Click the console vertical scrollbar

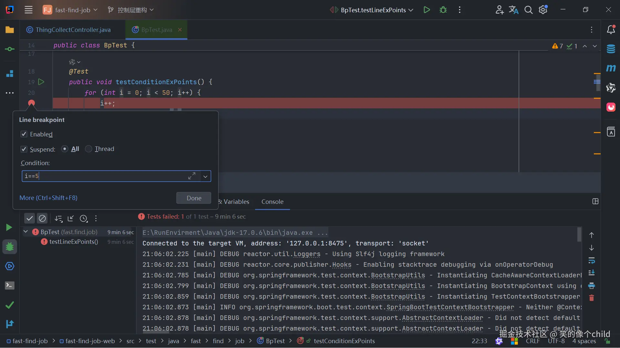tap(579, 234)
